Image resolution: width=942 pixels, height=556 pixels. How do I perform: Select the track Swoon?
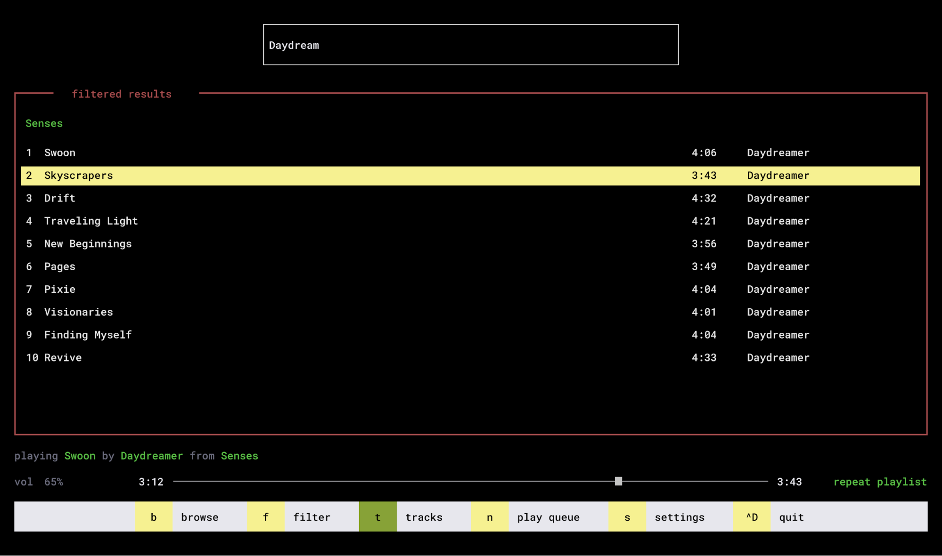(x=60, y=153)
